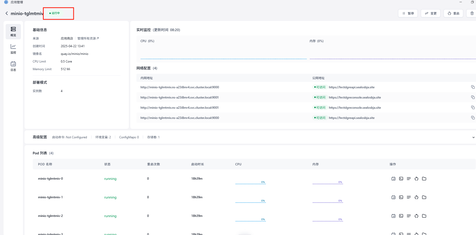Click the 公网地址 column header
This screenshot has height=235, width=476.
318,78
